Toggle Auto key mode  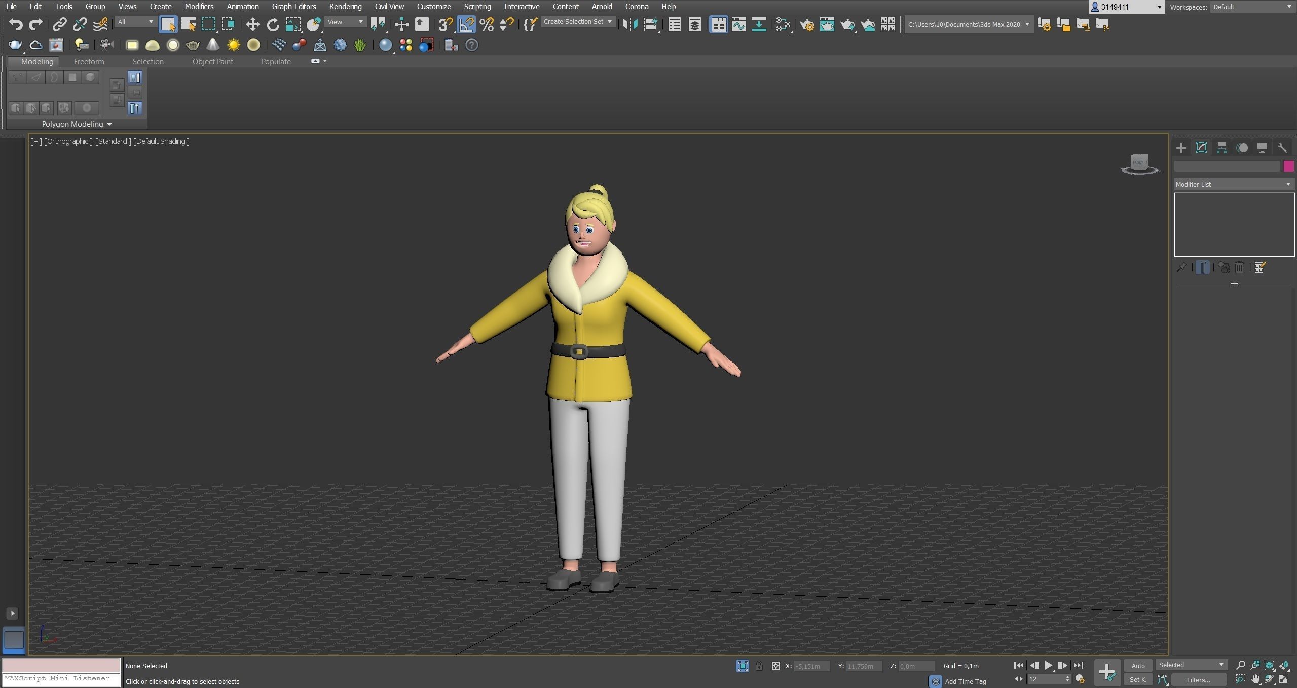click(1137, 666)
